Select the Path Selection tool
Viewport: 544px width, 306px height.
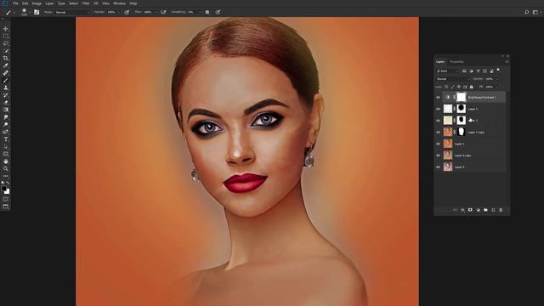(x=6, y=146)
